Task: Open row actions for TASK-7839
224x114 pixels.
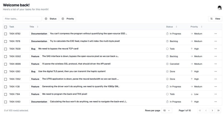Action: 216,49
